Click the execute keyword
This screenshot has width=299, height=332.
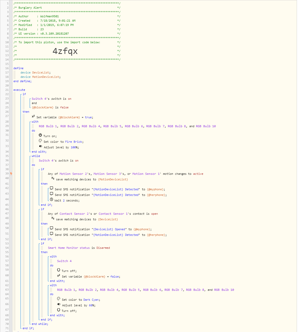point(19,90)
